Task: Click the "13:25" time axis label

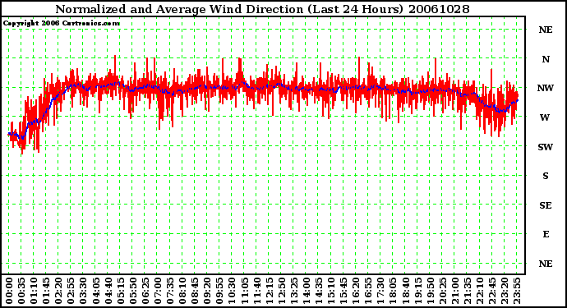Action: click(294, 291)
